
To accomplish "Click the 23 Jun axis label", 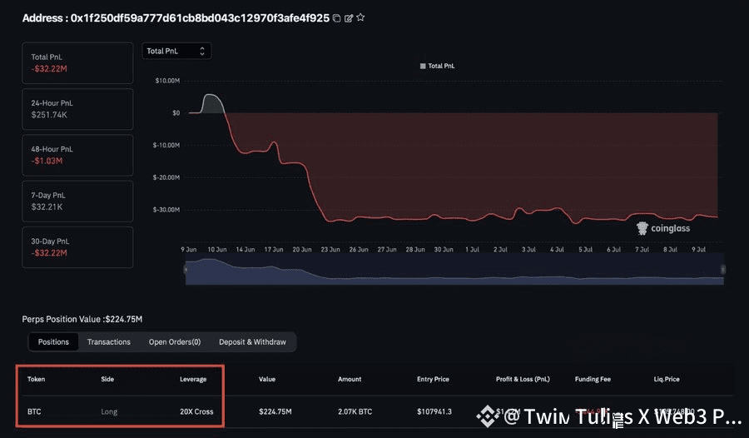I will 330,250.
